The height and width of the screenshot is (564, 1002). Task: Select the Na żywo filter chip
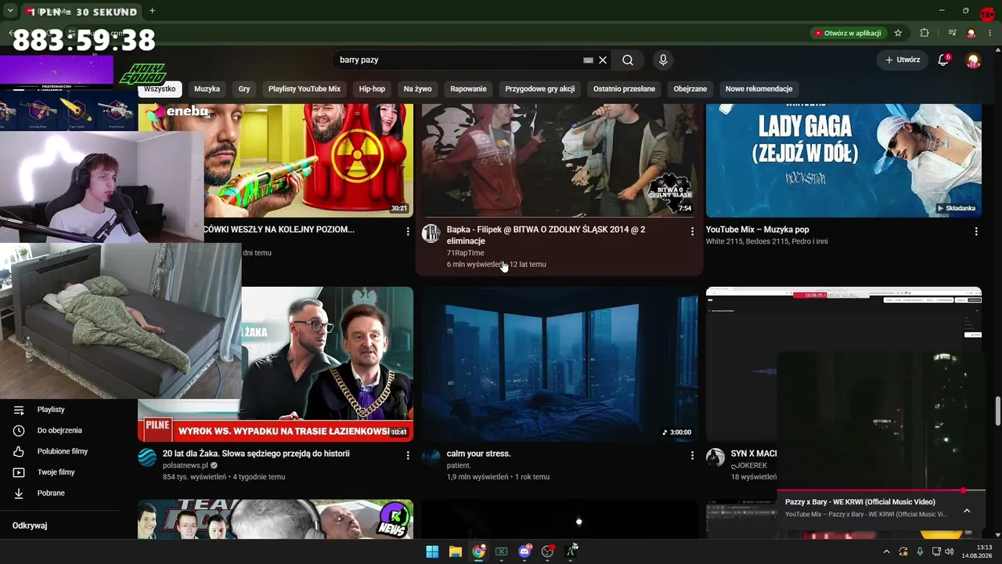pyautogui.click(x=418, y=89)
